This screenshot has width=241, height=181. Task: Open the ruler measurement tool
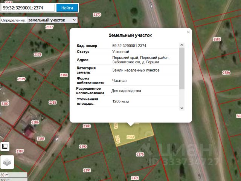(5, 147)
